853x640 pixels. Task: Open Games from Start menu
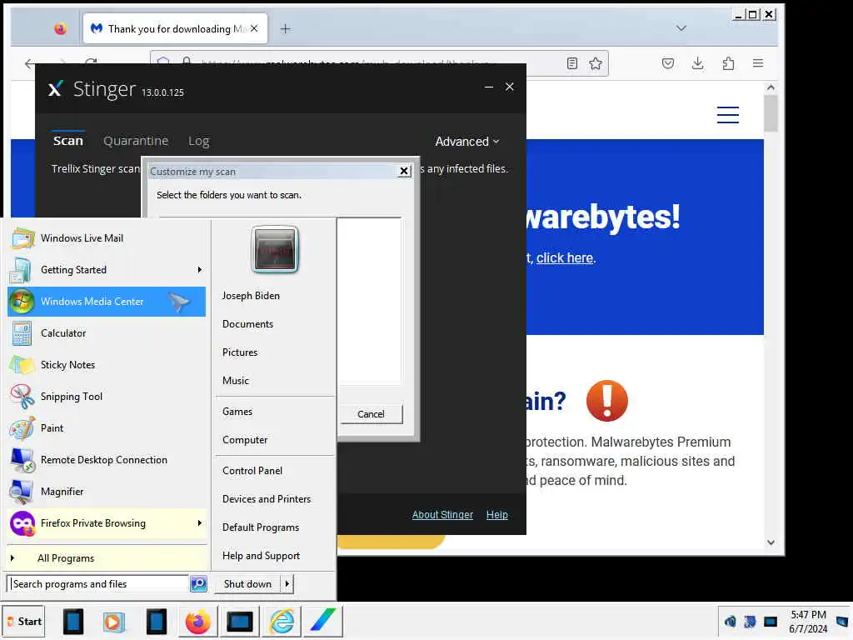click(237, 412)
